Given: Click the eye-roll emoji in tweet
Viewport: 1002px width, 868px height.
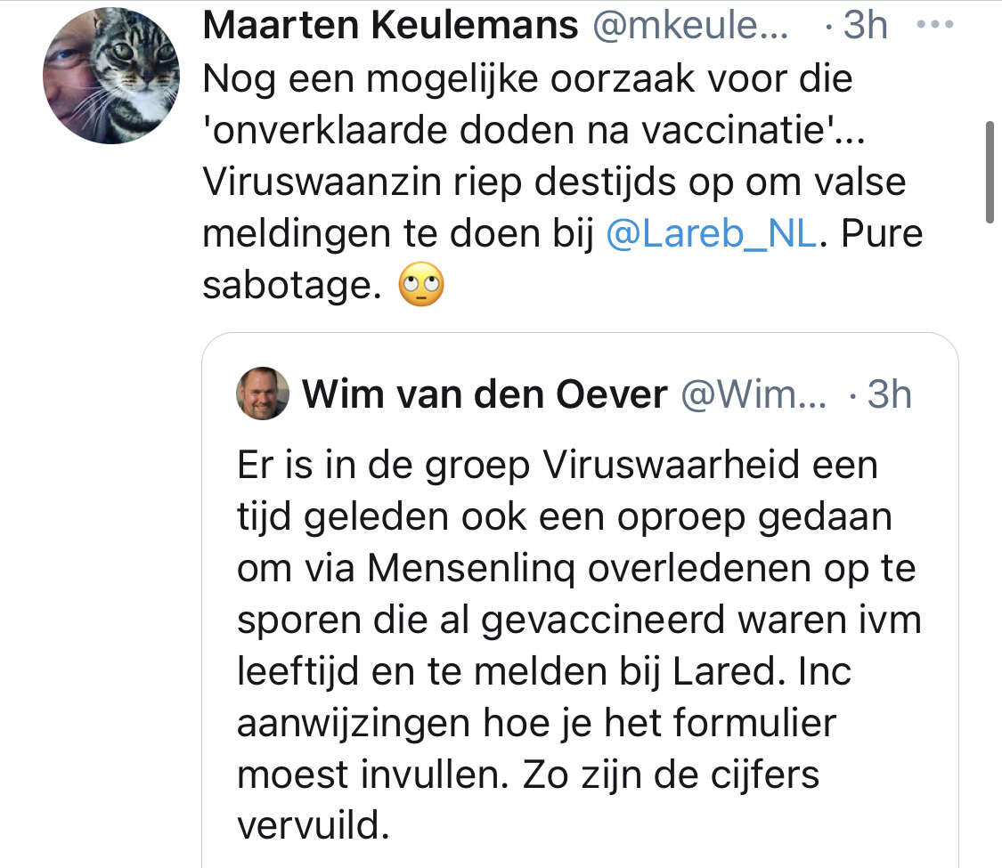Looking at the screenshot, I should [x=421, y=286].
